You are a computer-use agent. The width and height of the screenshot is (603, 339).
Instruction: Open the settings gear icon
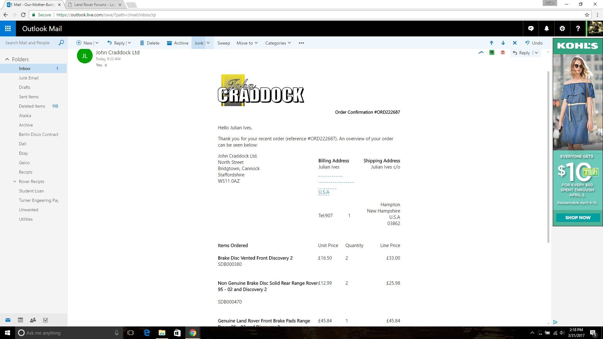click(562, 29)
